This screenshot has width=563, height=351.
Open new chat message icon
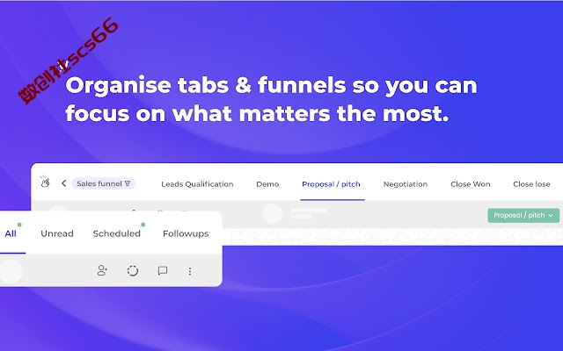pyautogui.click(x=163, y=270)
